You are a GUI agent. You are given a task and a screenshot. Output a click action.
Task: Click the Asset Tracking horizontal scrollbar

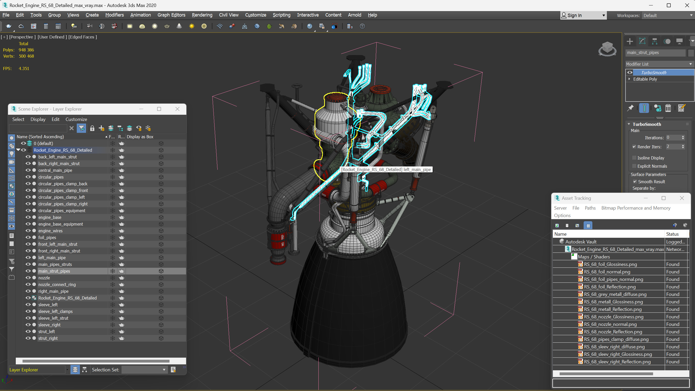pos(606,374)
